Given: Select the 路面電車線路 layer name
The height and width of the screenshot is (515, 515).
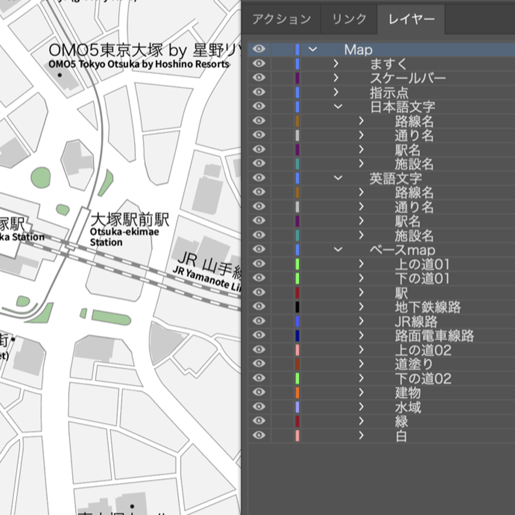Looking at the screenshot, I should (434, 336).
